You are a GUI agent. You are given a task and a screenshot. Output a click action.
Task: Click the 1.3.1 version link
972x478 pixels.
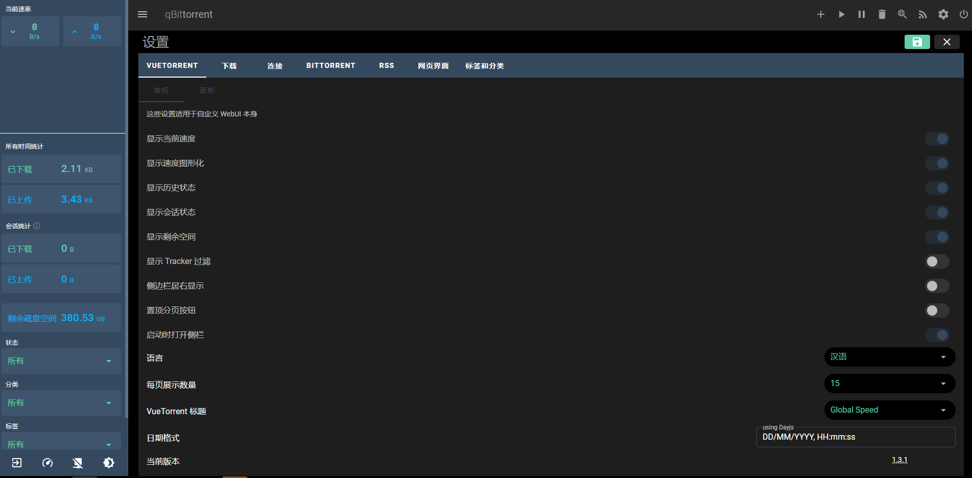tap(899, 460)
